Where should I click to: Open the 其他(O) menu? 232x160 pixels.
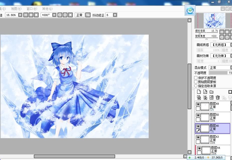(47, 9)
